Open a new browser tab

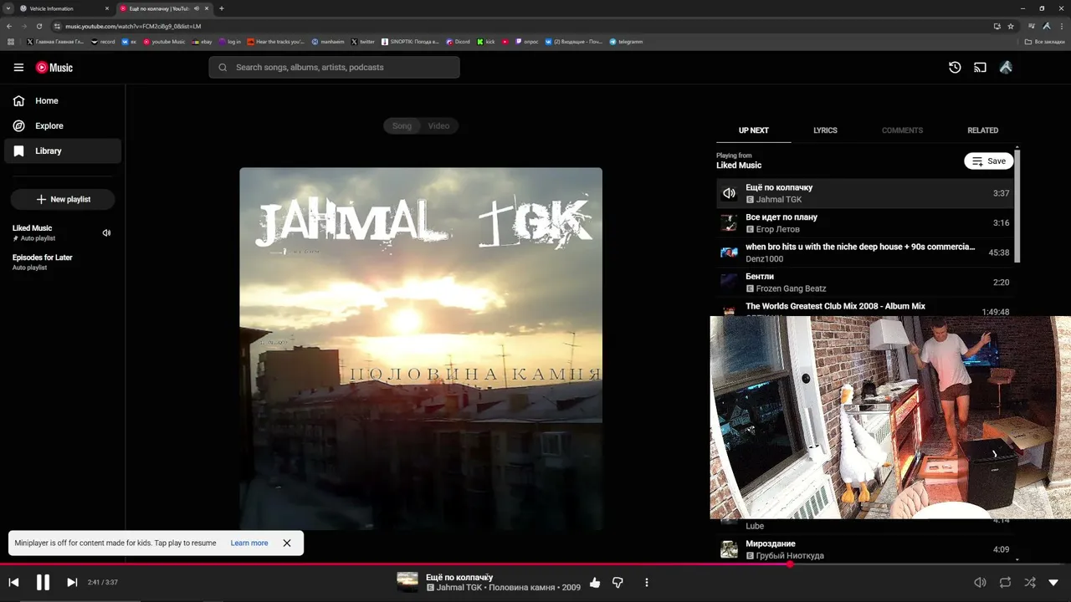pos(222,8)
